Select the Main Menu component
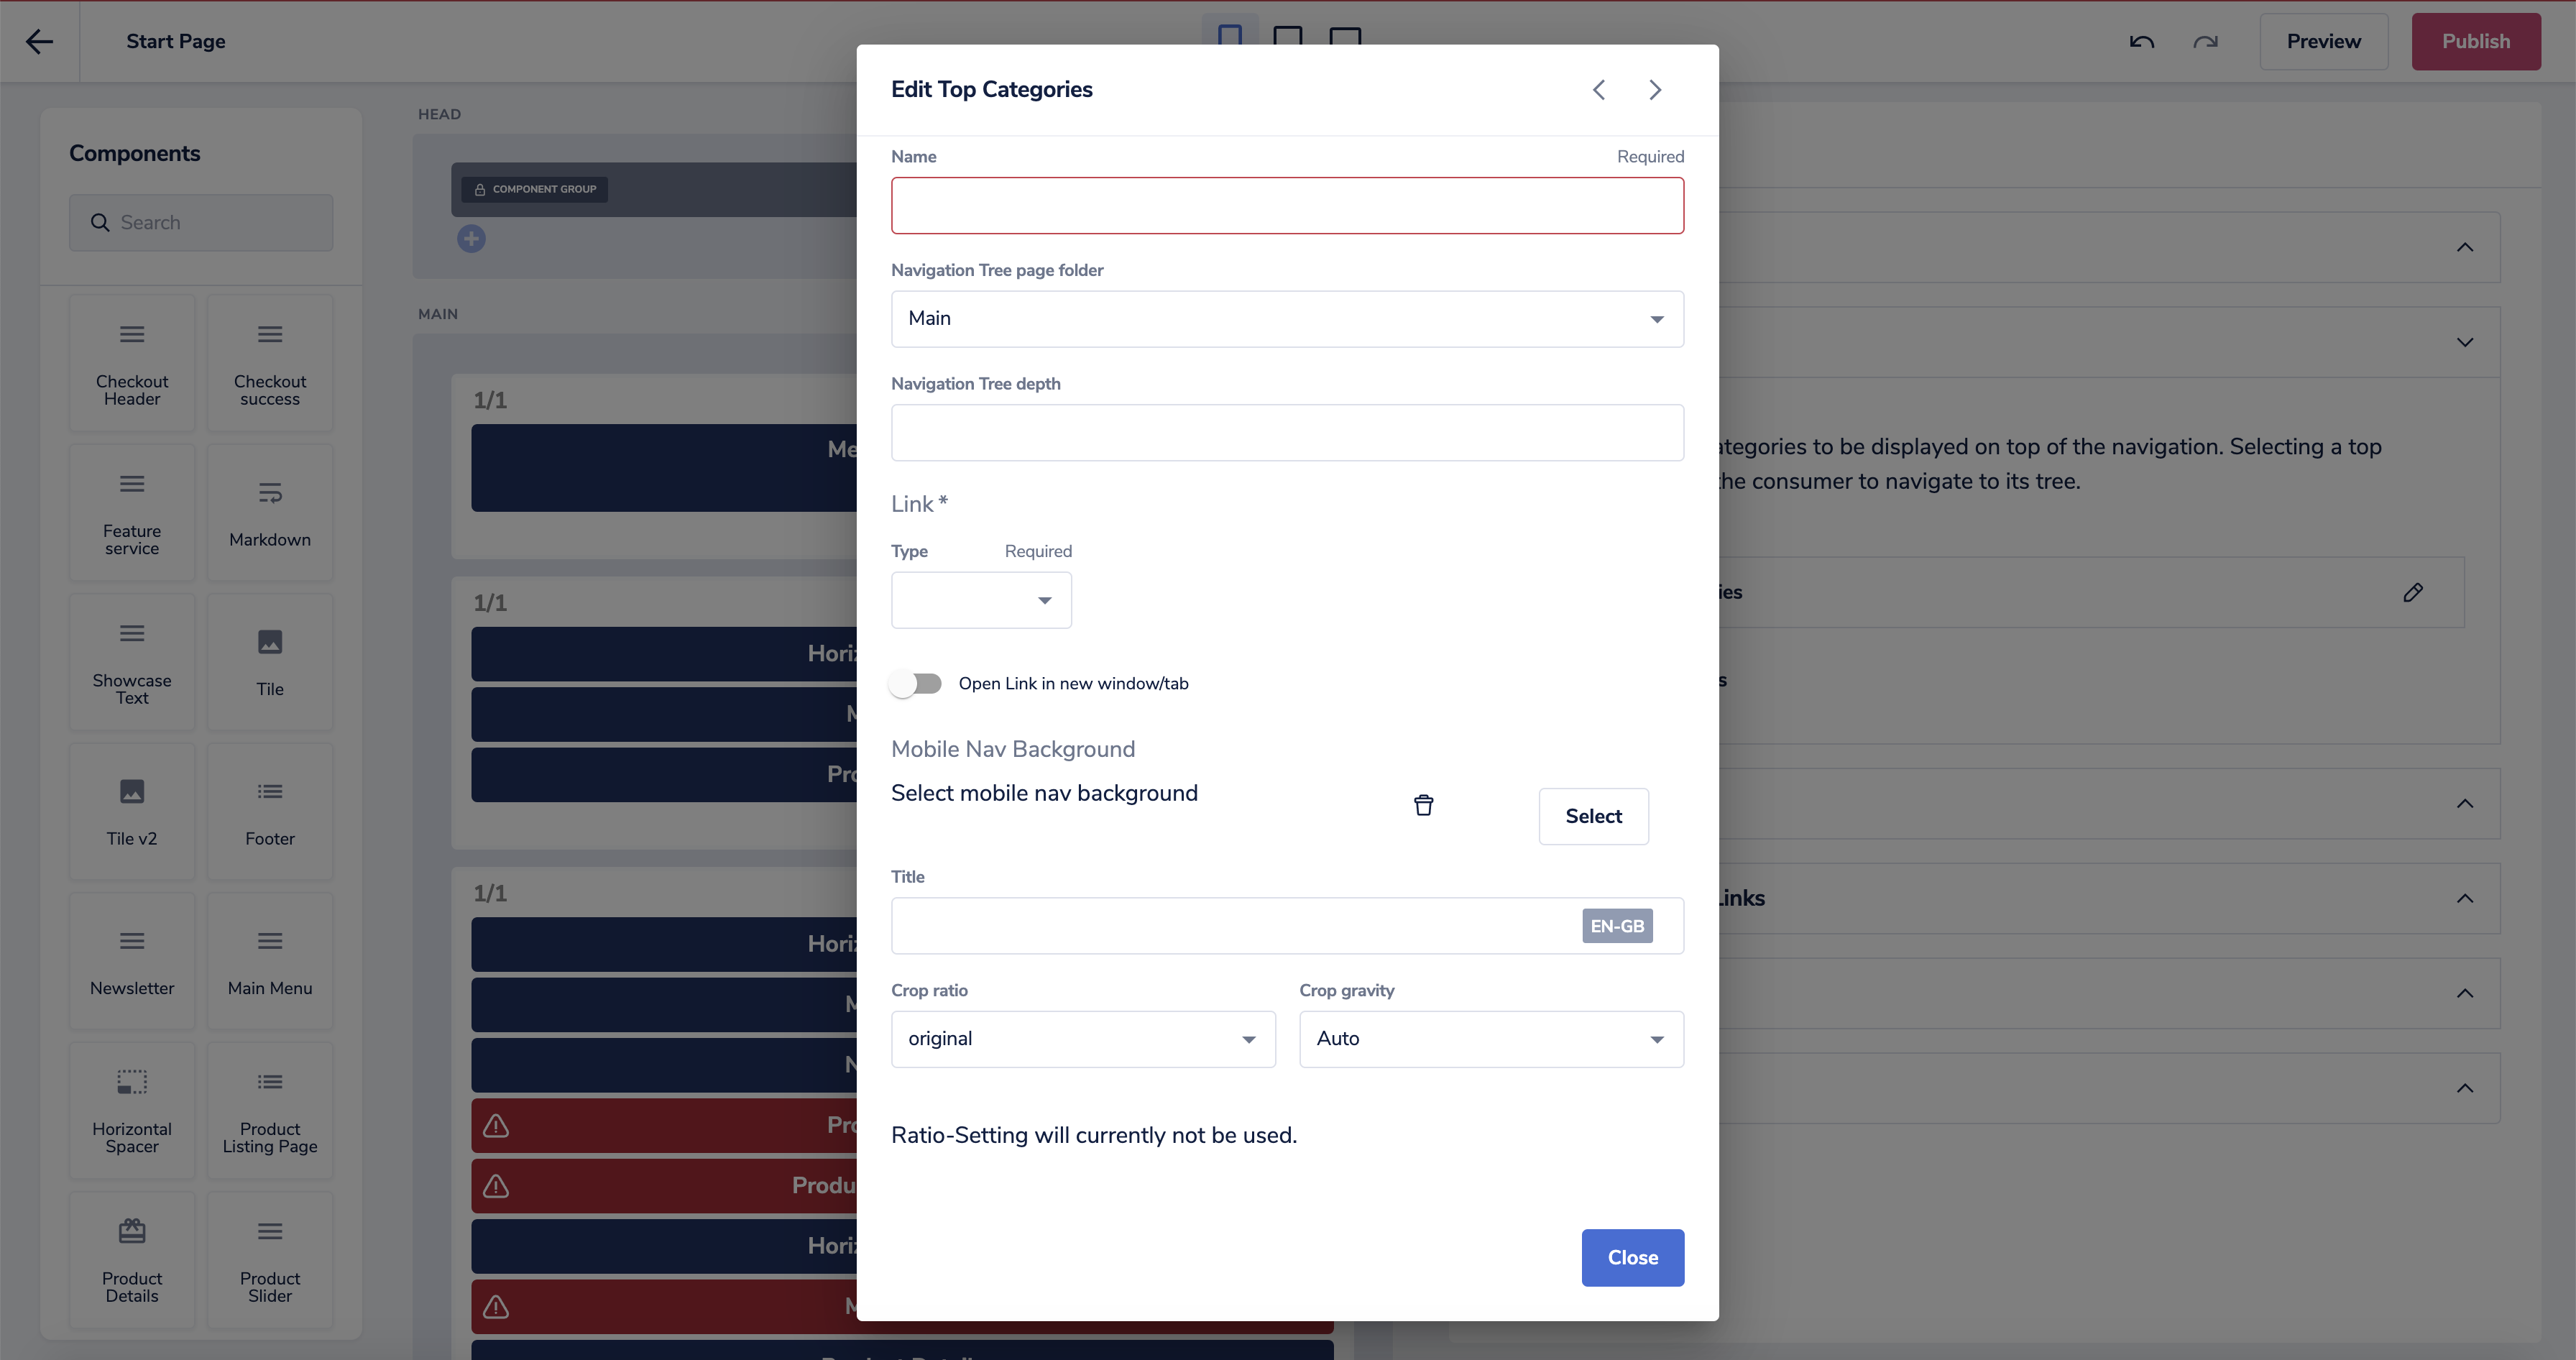Screen dimensions: 2576x1360 (x=270, y=962)
